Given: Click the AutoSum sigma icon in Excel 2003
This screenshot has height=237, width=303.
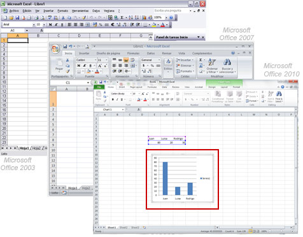Looking at the screenshot, I should pos(122,18).
